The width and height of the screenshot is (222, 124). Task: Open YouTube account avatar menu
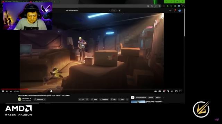click(x=180, y=11)
